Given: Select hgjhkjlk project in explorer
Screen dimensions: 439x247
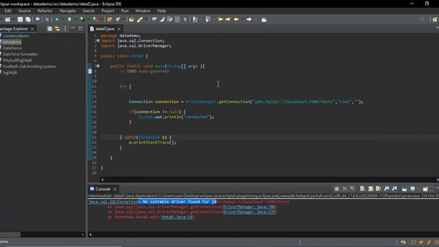Looking at the screenshot, I should click(x=10, y=73).
